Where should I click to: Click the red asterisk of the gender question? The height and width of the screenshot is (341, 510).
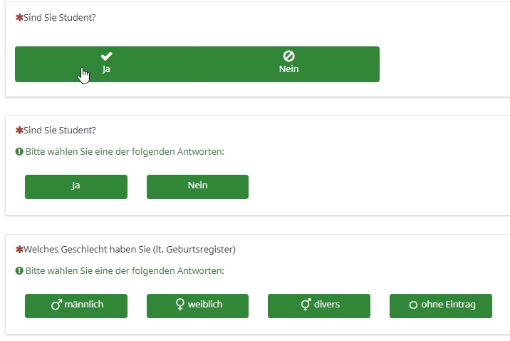tap(19, 250)
